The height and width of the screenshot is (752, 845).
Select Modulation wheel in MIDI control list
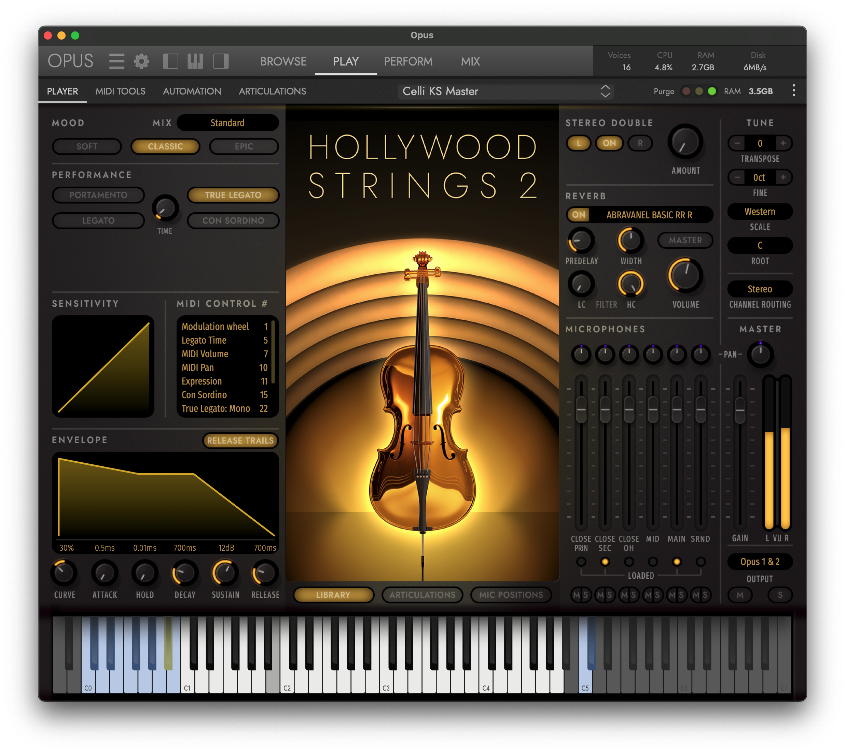[225, 327]
